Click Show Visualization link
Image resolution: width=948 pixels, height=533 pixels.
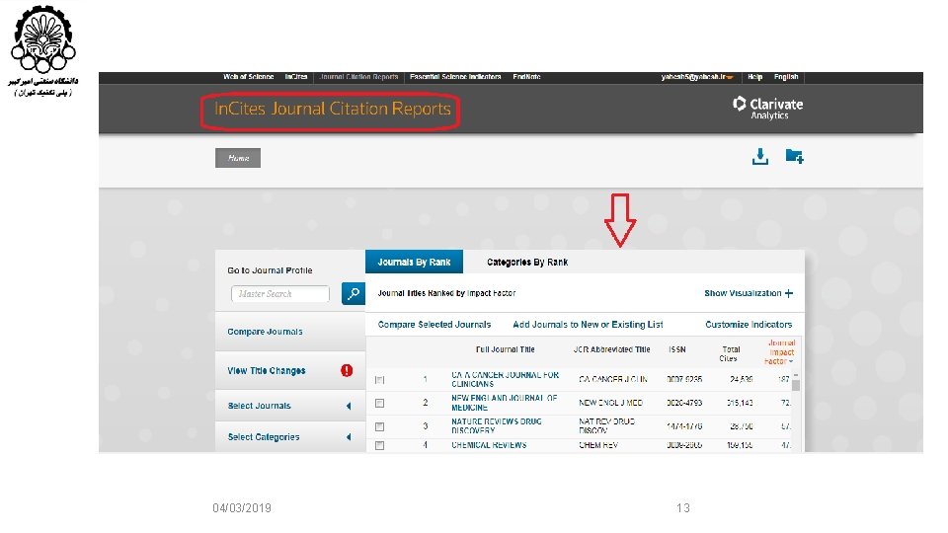pyautogui.click(x=743, y=293)
